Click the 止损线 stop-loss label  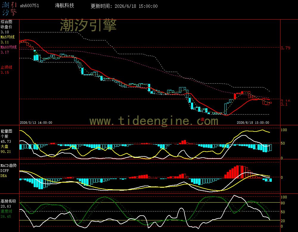pos(6,67)
